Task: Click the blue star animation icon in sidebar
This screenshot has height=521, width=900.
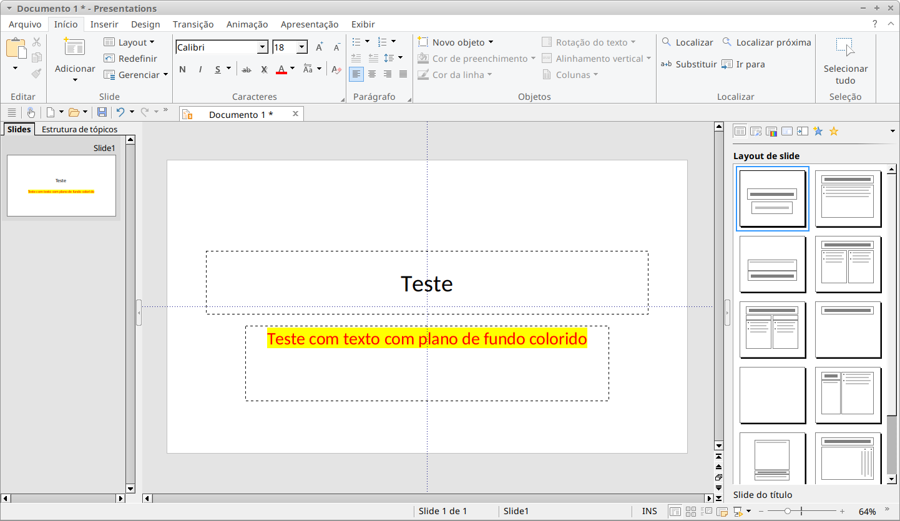Action: pyautogui.click(x=818, y=132)
